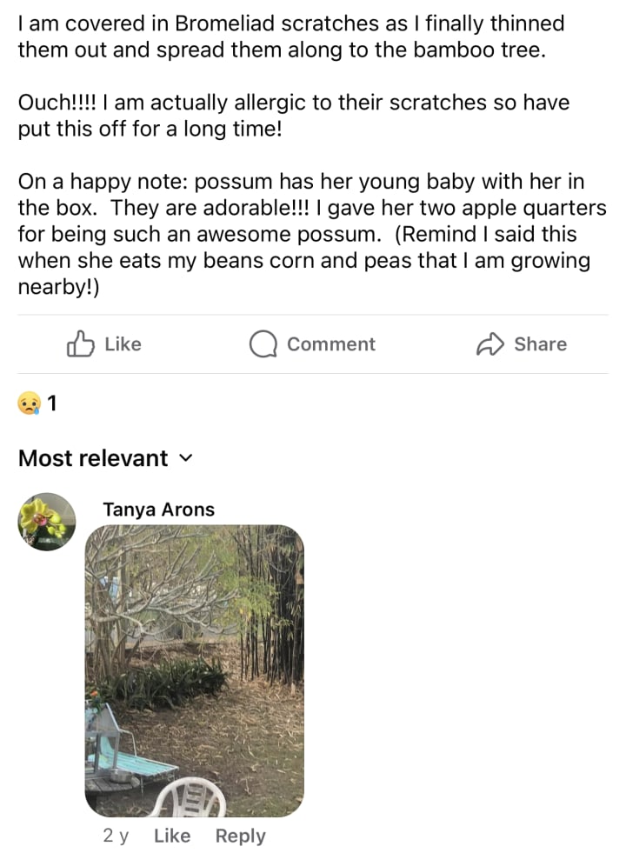Click the speech bubble Comment icon
The image size is (626, 853).
(x=262, y=345)
